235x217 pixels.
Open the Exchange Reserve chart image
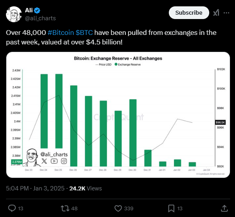118,115
